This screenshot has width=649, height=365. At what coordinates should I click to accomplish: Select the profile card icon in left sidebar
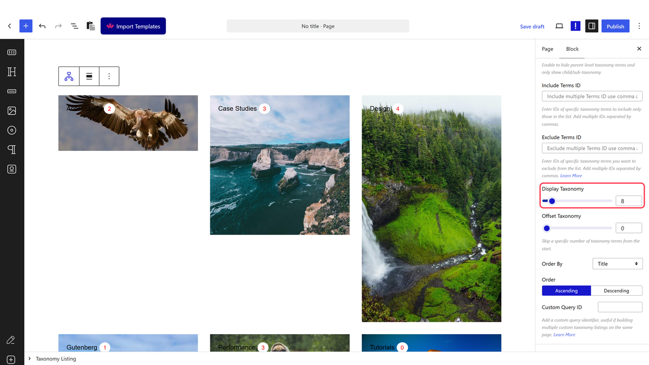12,169
